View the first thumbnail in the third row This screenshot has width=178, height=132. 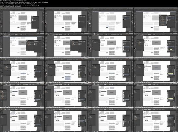point(22,70)
